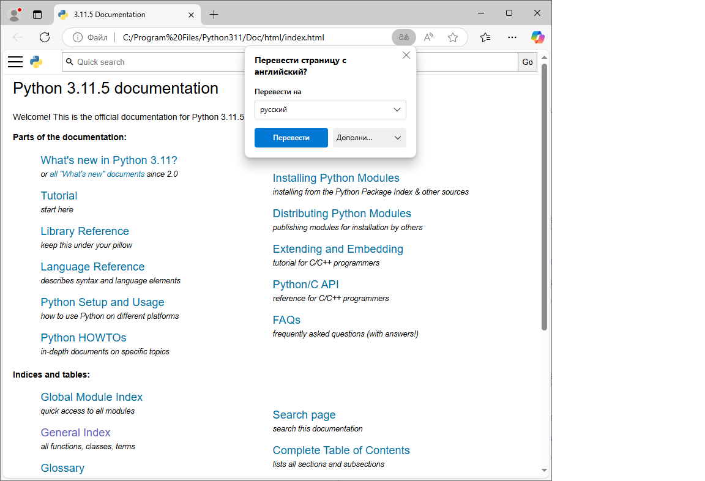Add page to favorites star icon
This screenshot has width=705, height=481.
pyautogui.click(x=453, y=37)
